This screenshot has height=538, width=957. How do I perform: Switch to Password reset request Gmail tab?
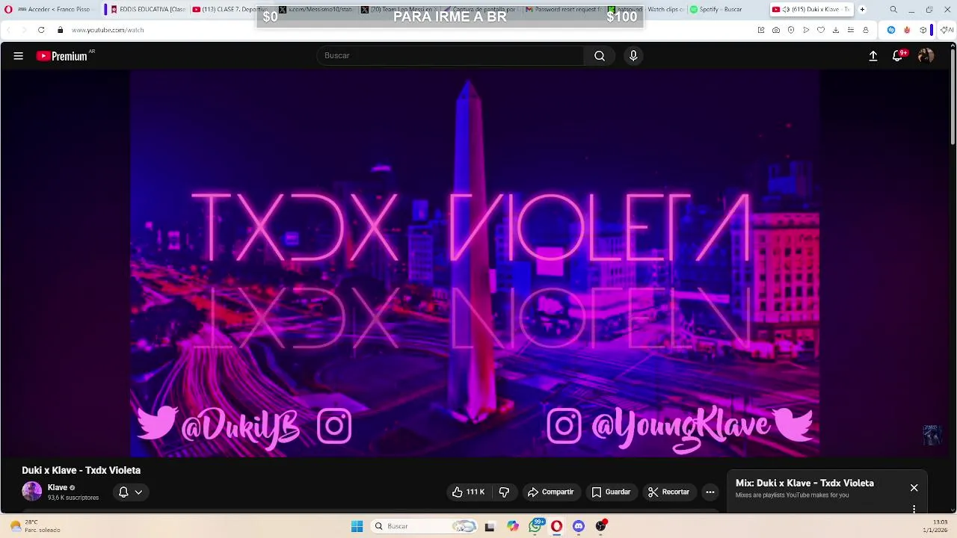(x=565, y=9)
